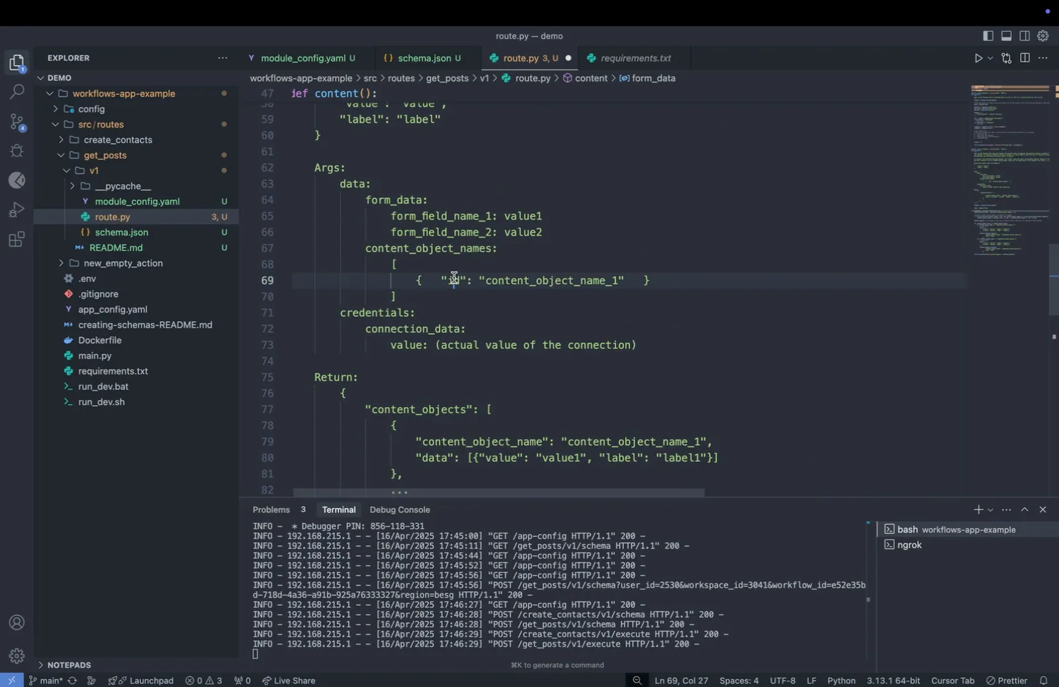Click Prettier in the status bar

(1007, 680)
